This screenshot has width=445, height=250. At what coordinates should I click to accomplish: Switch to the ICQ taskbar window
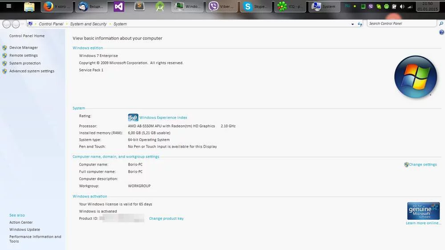pos(290,6)
